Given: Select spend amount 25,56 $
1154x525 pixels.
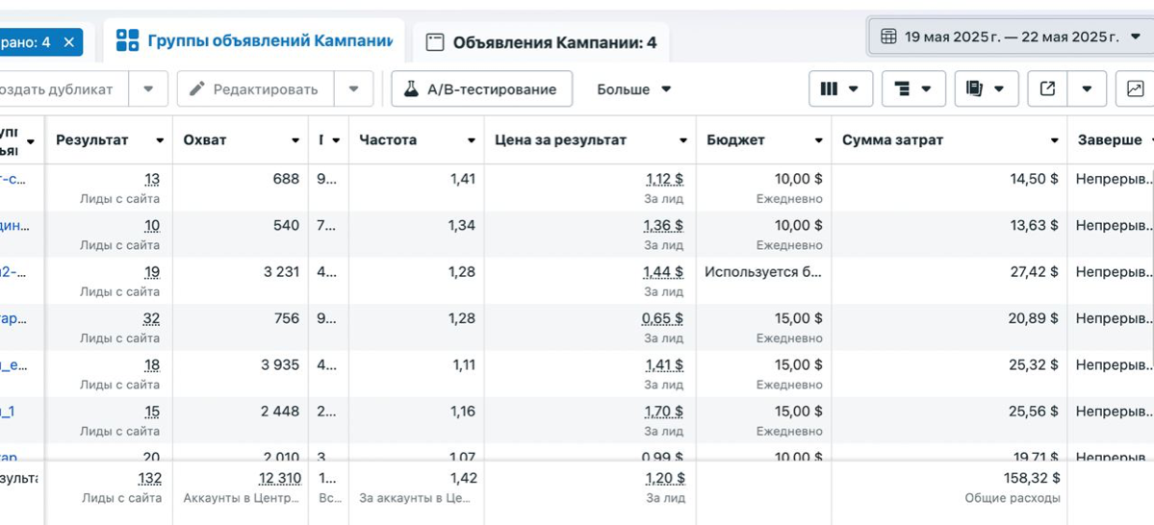Looking at the screenshot, I should point(1034,411).
